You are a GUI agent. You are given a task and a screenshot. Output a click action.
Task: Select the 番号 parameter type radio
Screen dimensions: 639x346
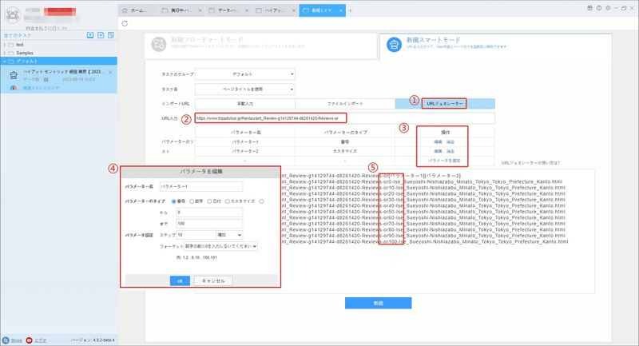tap(174, 201)
